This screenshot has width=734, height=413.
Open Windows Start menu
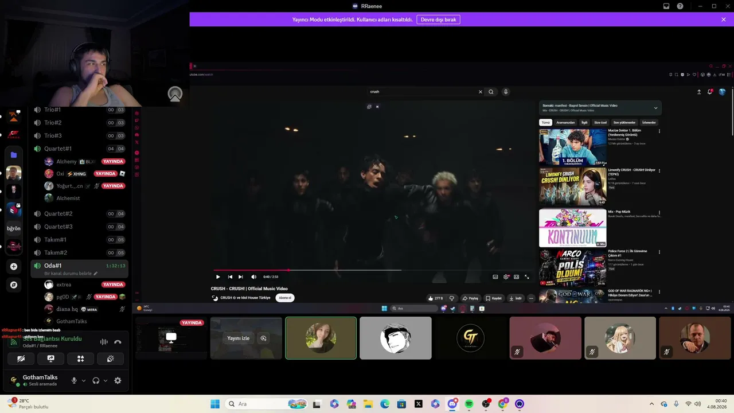point(215,404)
